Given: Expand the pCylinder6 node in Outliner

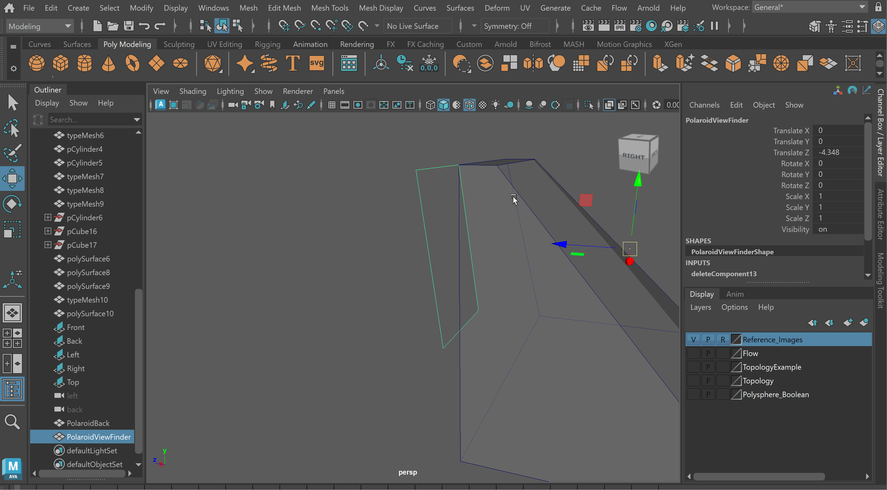Looking at the screenshot, I should 48,218.
